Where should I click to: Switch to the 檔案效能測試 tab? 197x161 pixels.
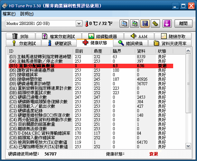pos(58,36)
